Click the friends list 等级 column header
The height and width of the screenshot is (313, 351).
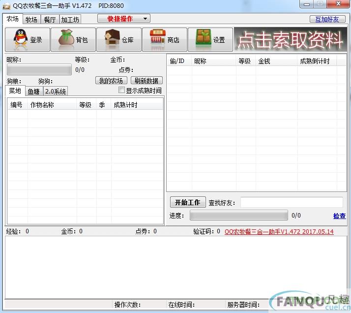click(246, 61)
